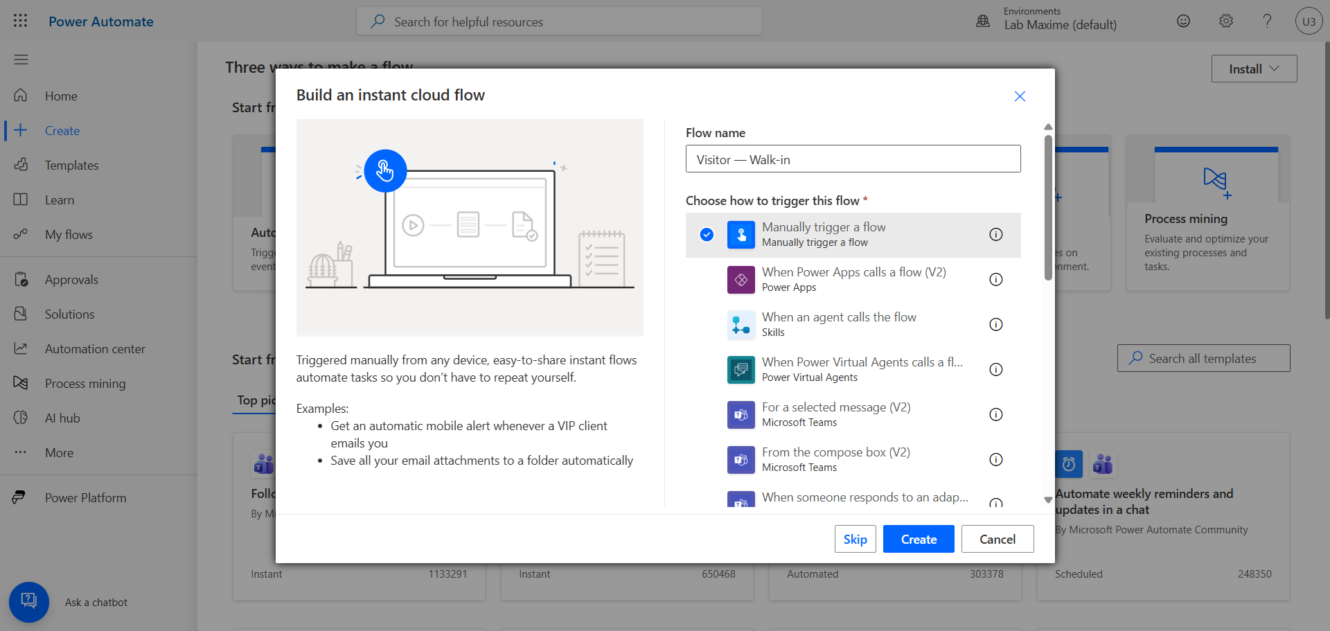Image resolution: width=1330 pixels, height=631 pixels.
Task: Close the Build an instant cloud flow dialog
Action: [1020, 96]
